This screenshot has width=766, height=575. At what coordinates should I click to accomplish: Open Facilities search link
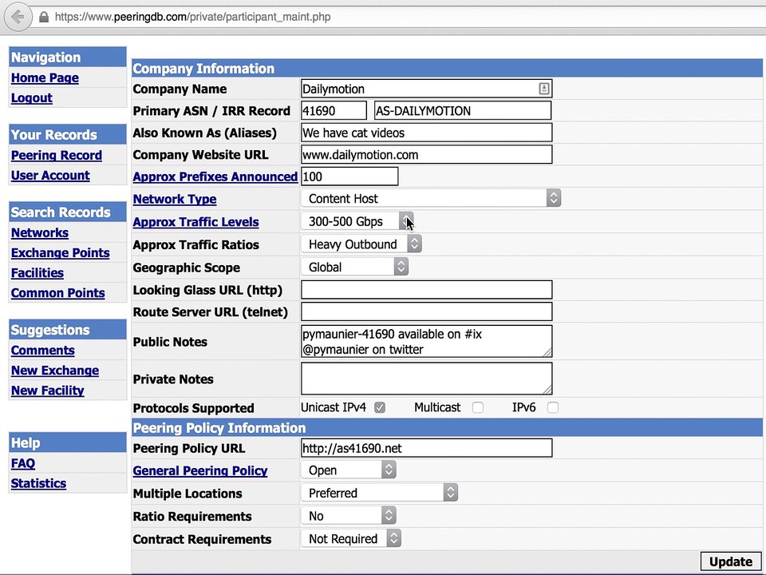click(38, 273)
